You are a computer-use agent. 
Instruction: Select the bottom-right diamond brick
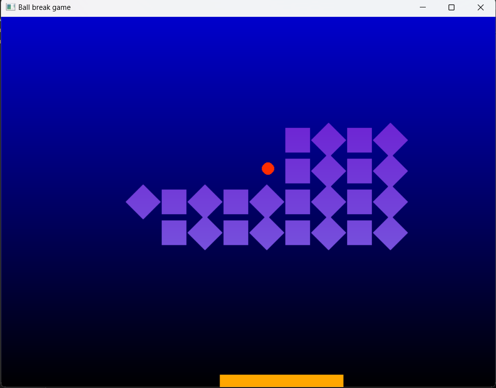coord(392,233)
